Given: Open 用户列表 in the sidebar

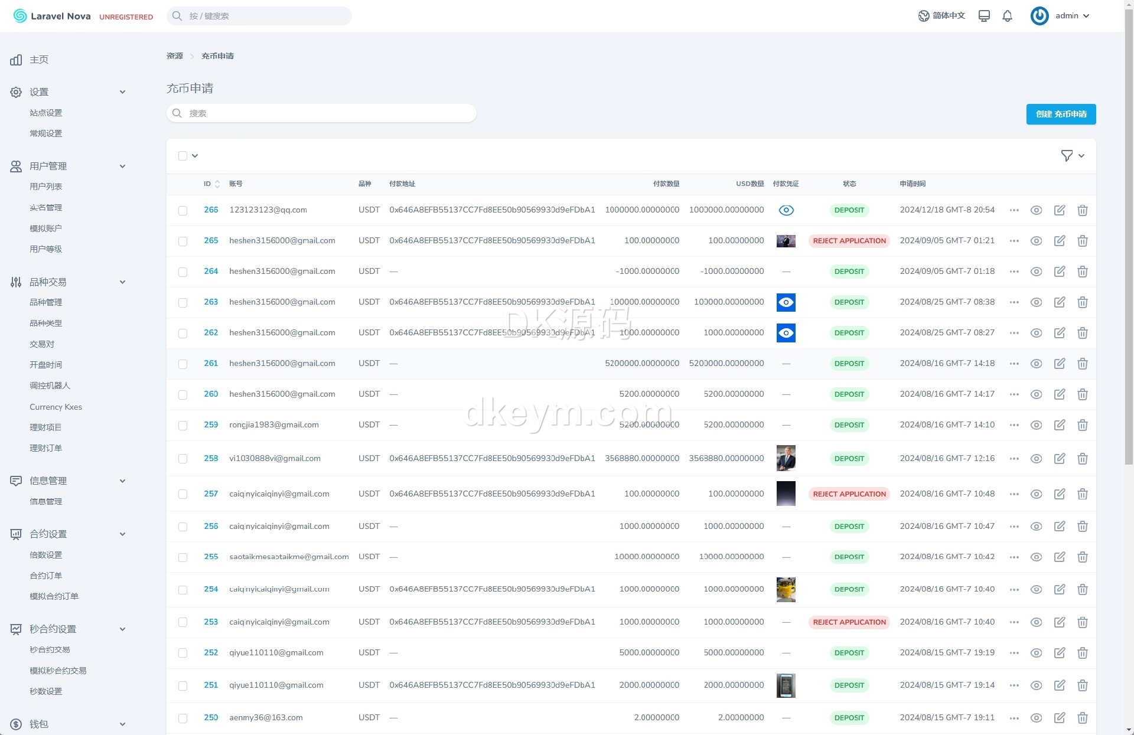Looking at the screenshot, I should 46,187.
